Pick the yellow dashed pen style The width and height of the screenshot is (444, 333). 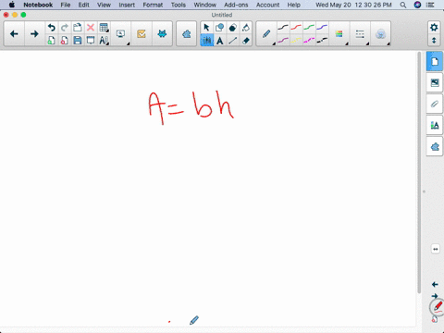tap(296, 40)
